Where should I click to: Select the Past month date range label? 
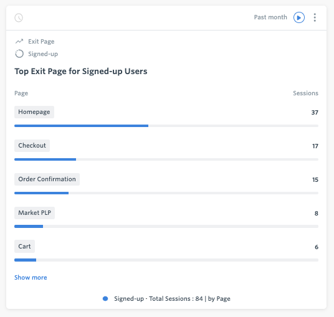(x=270, y=17)
